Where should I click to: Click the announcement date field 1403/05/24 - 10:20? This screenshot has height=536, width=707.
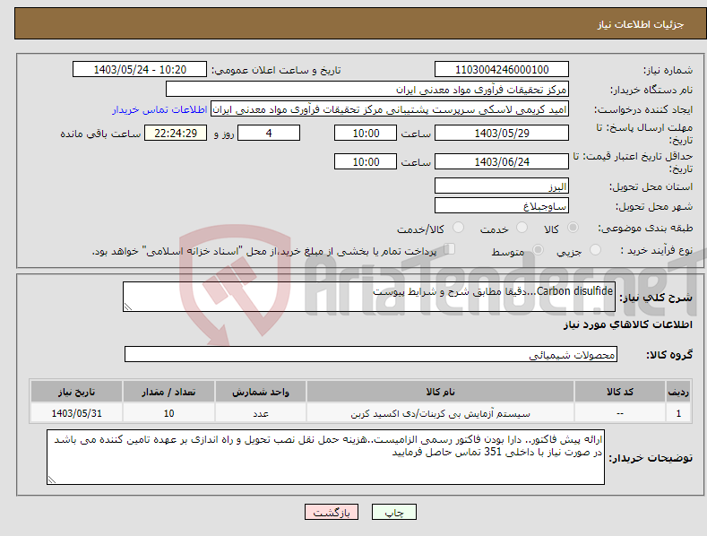coord(139,70)
